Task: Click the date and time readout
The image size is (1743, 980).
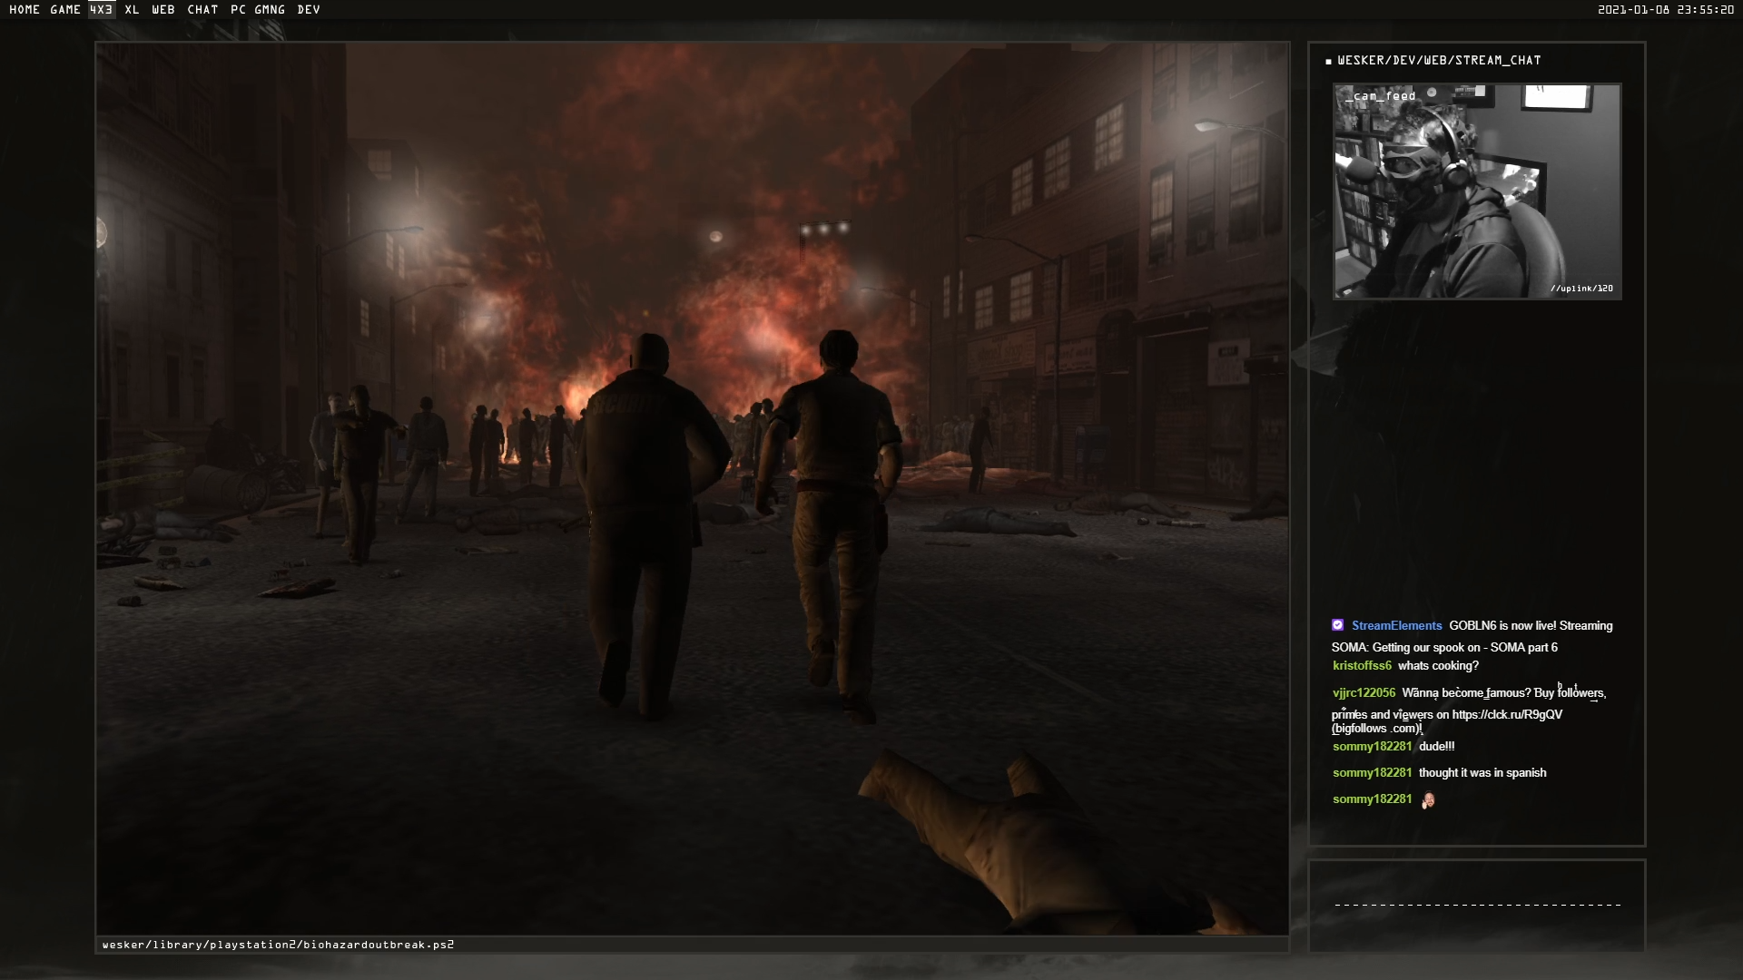Action: coord(1665,10)
